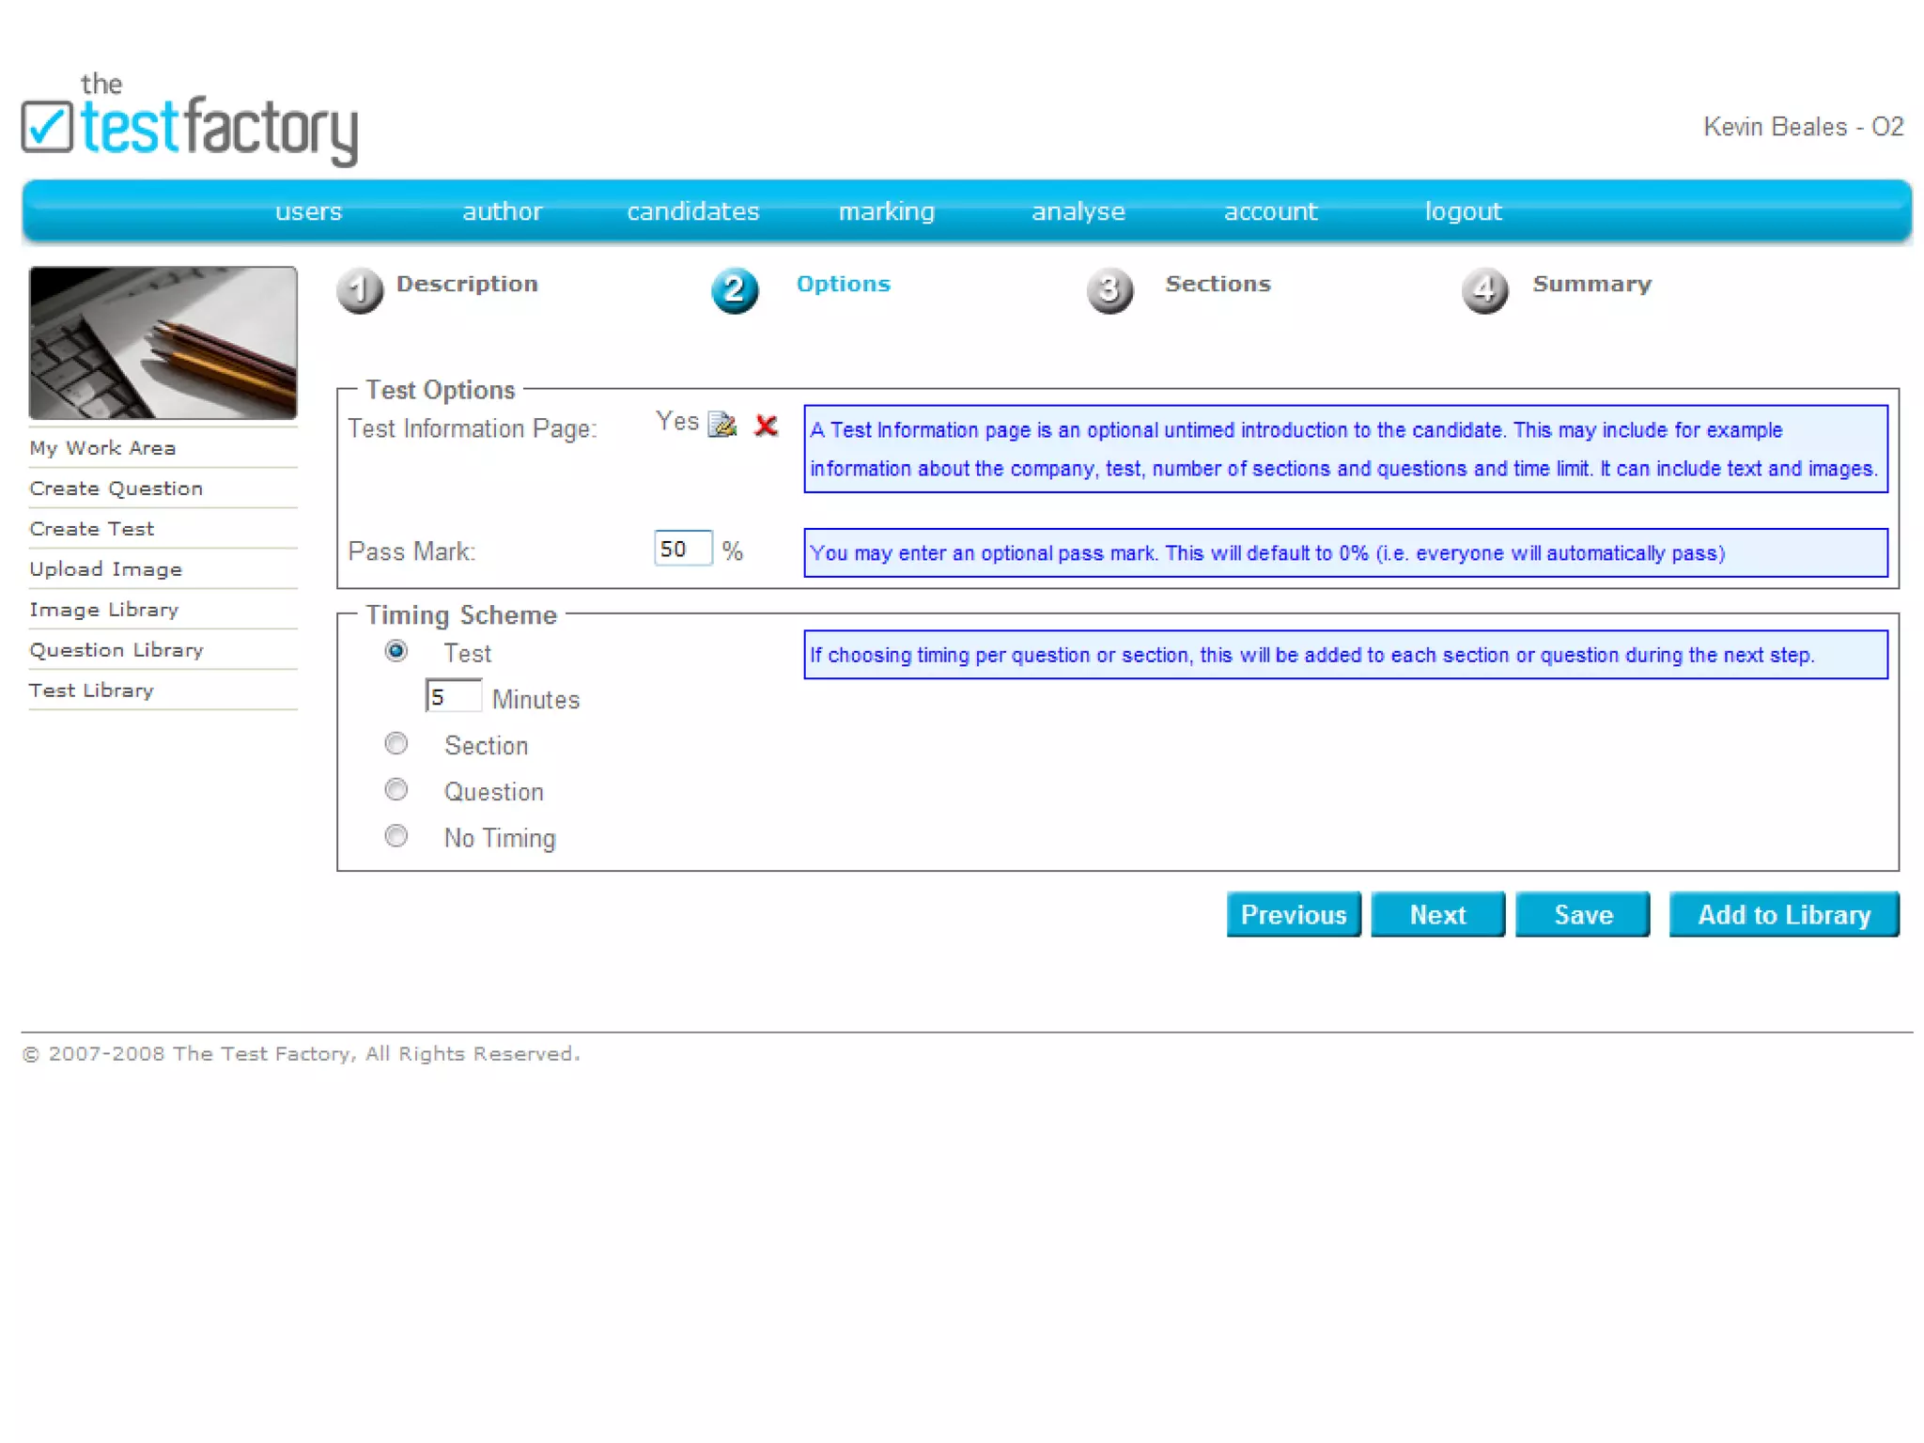
Task: Click the Yes value for information page
Action: coord(677,422)
